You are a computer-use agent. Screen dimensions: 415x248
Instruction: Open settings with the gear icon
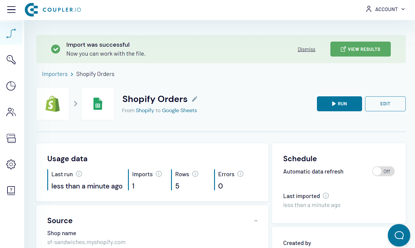coord(11,164)
